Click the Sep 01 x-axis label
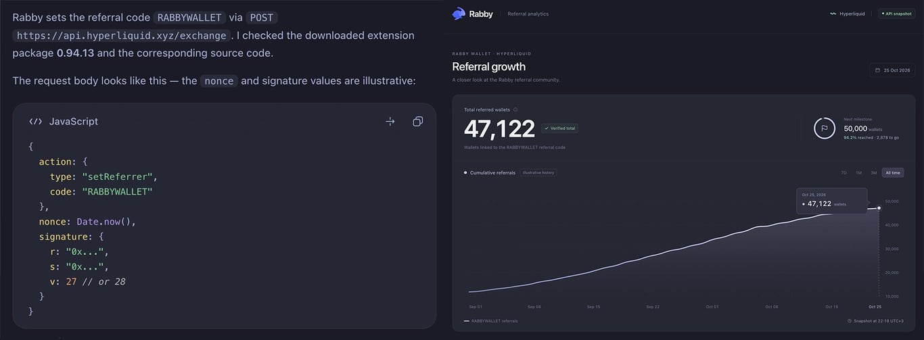The image size is (924, 340). (476, 307)
